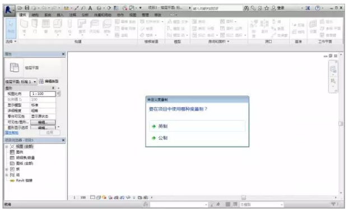
Task: Open the 图例 legends node icon
Action: (12, 152)
